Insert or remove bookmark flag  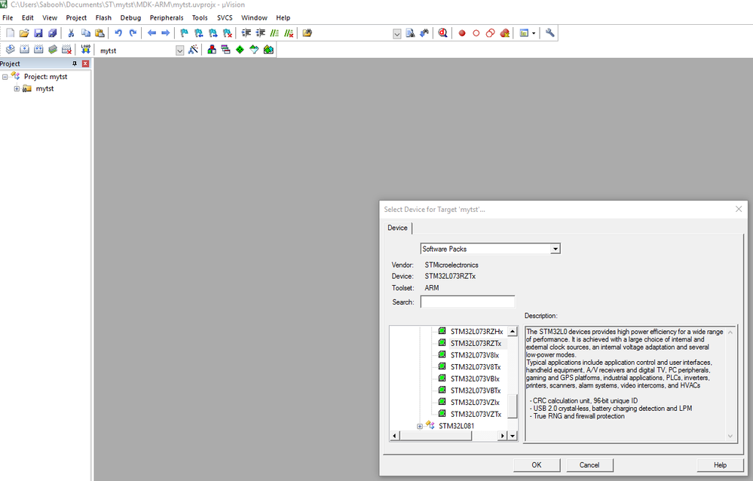tap(184, 33)
